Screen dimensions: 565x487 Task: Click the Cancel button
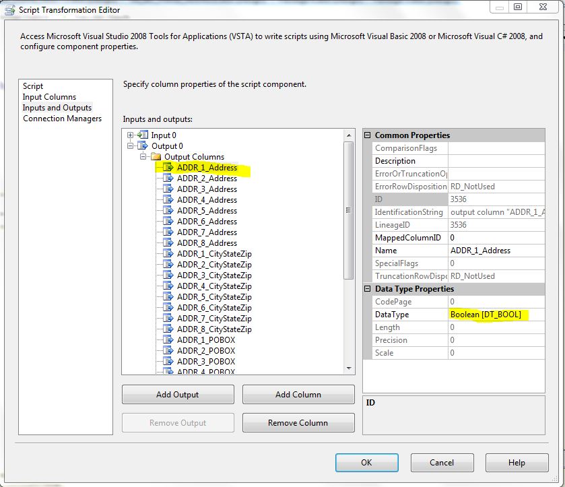(x=442, y=463)
